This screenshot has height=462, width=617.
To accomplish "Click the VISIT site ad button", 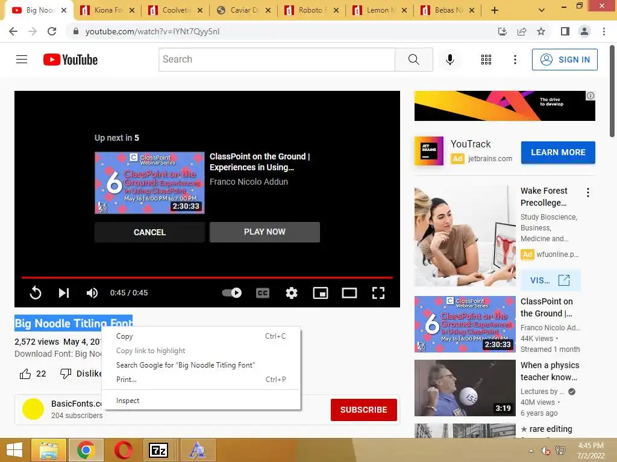I will tap(550, 280).
